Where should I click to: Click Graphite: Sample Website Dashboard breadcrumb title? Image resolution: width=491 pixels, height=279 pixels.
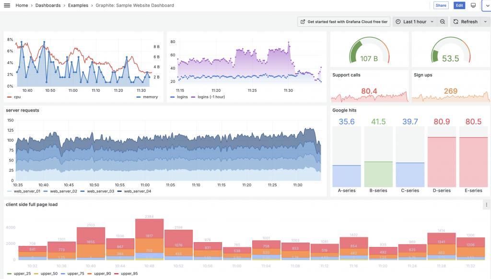(135, 5)
